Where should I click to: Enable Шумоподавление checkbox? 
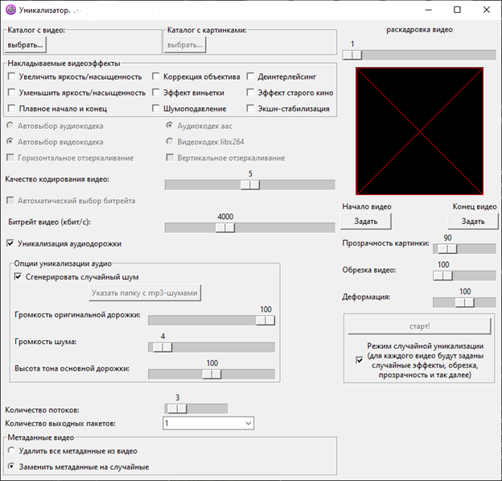point(156,108)
